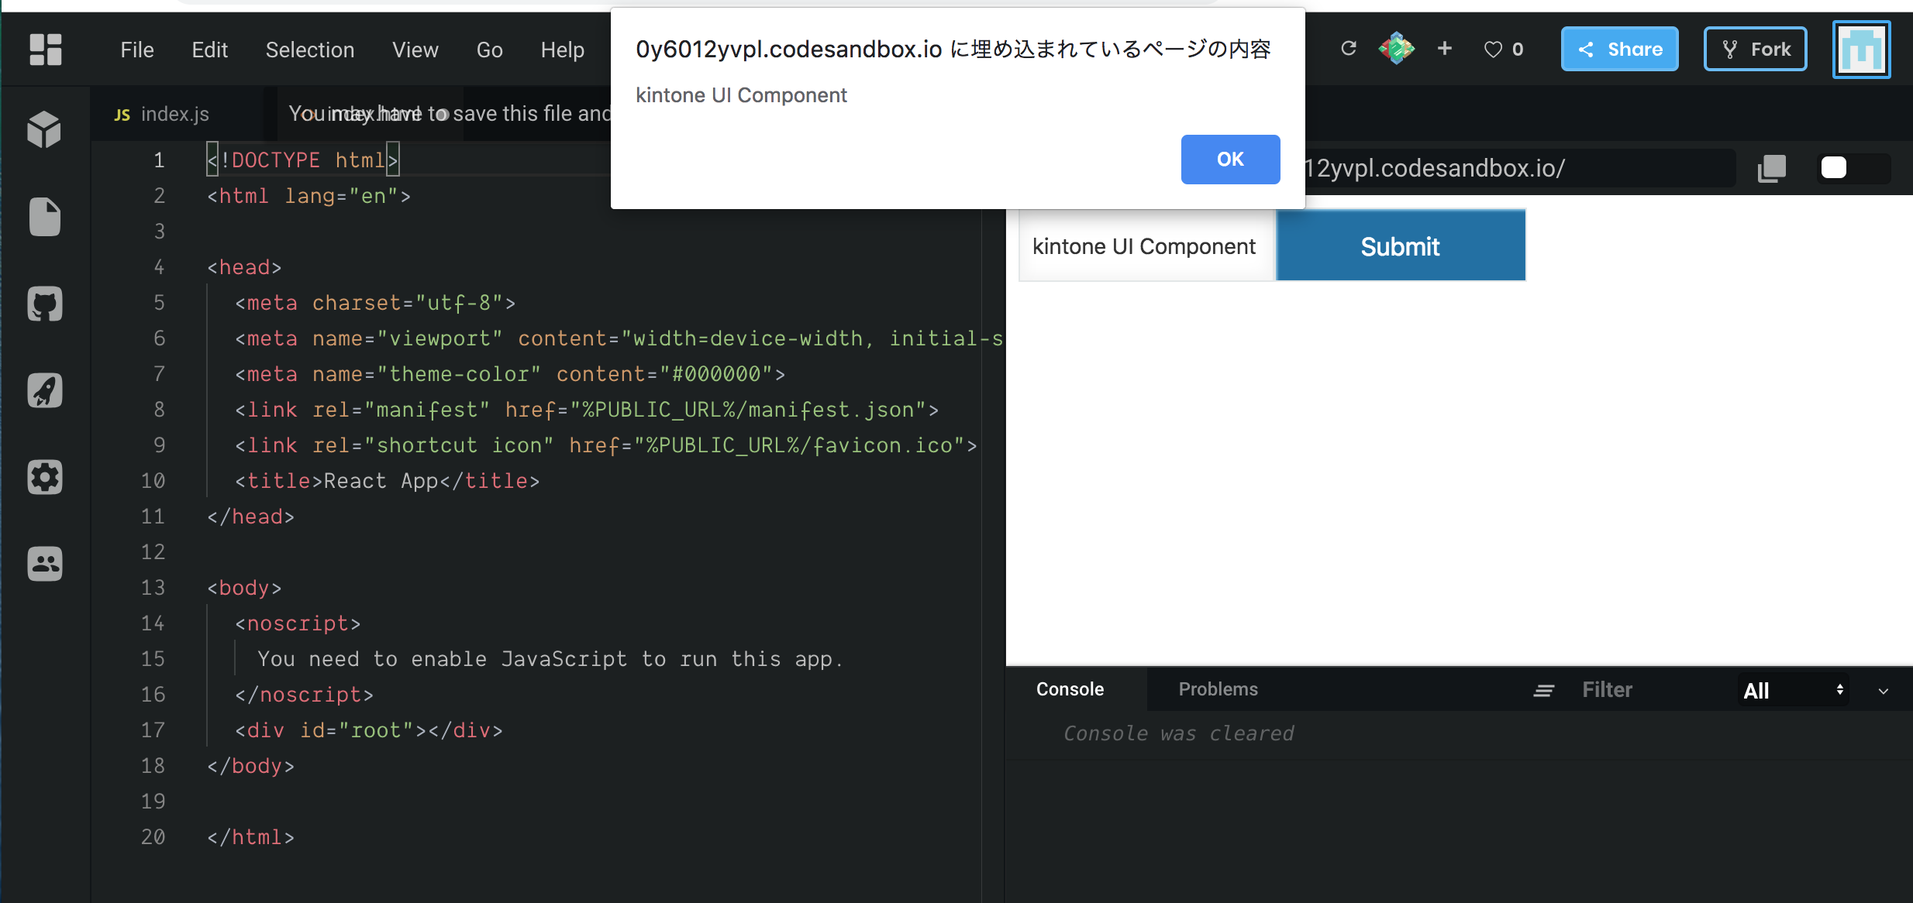This screenshot has width=1913, height=903.
Task: Open the CodeSandbox dashboard logo icon
Action: [x=45, y=50]
